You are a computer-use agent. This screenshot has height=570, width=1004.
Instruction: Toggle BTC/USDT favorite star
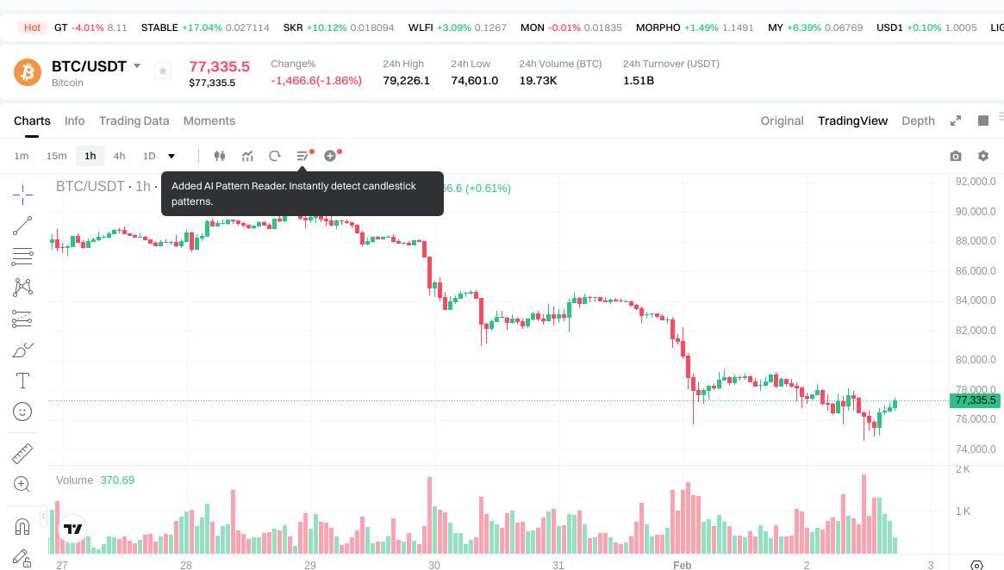pyautogui.click(x=163, y=71)
